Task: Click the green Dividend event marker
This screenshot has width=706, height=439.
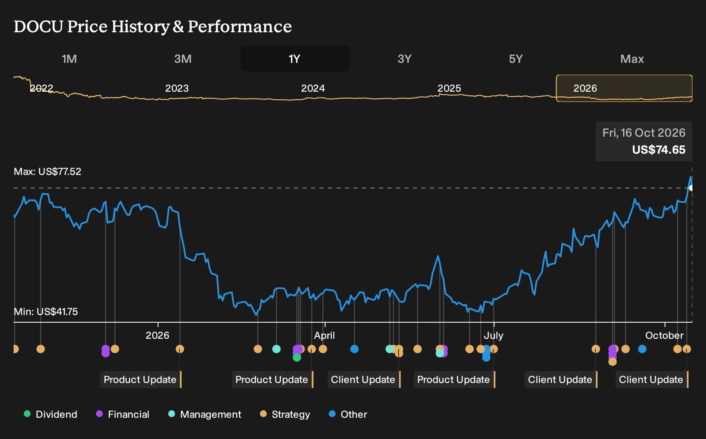Action: coord(297,357)
